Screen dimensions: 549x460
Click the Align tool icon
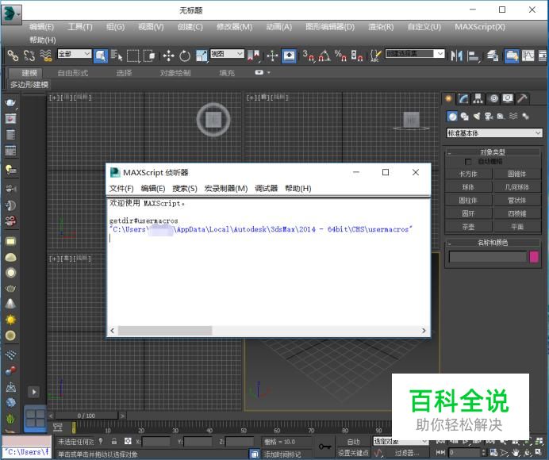(473, 56)
